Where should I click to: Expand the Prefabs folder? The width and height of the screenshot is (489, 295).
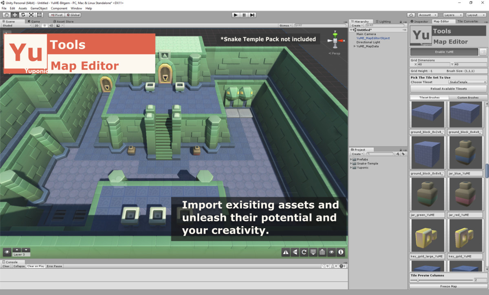(351, 160)
